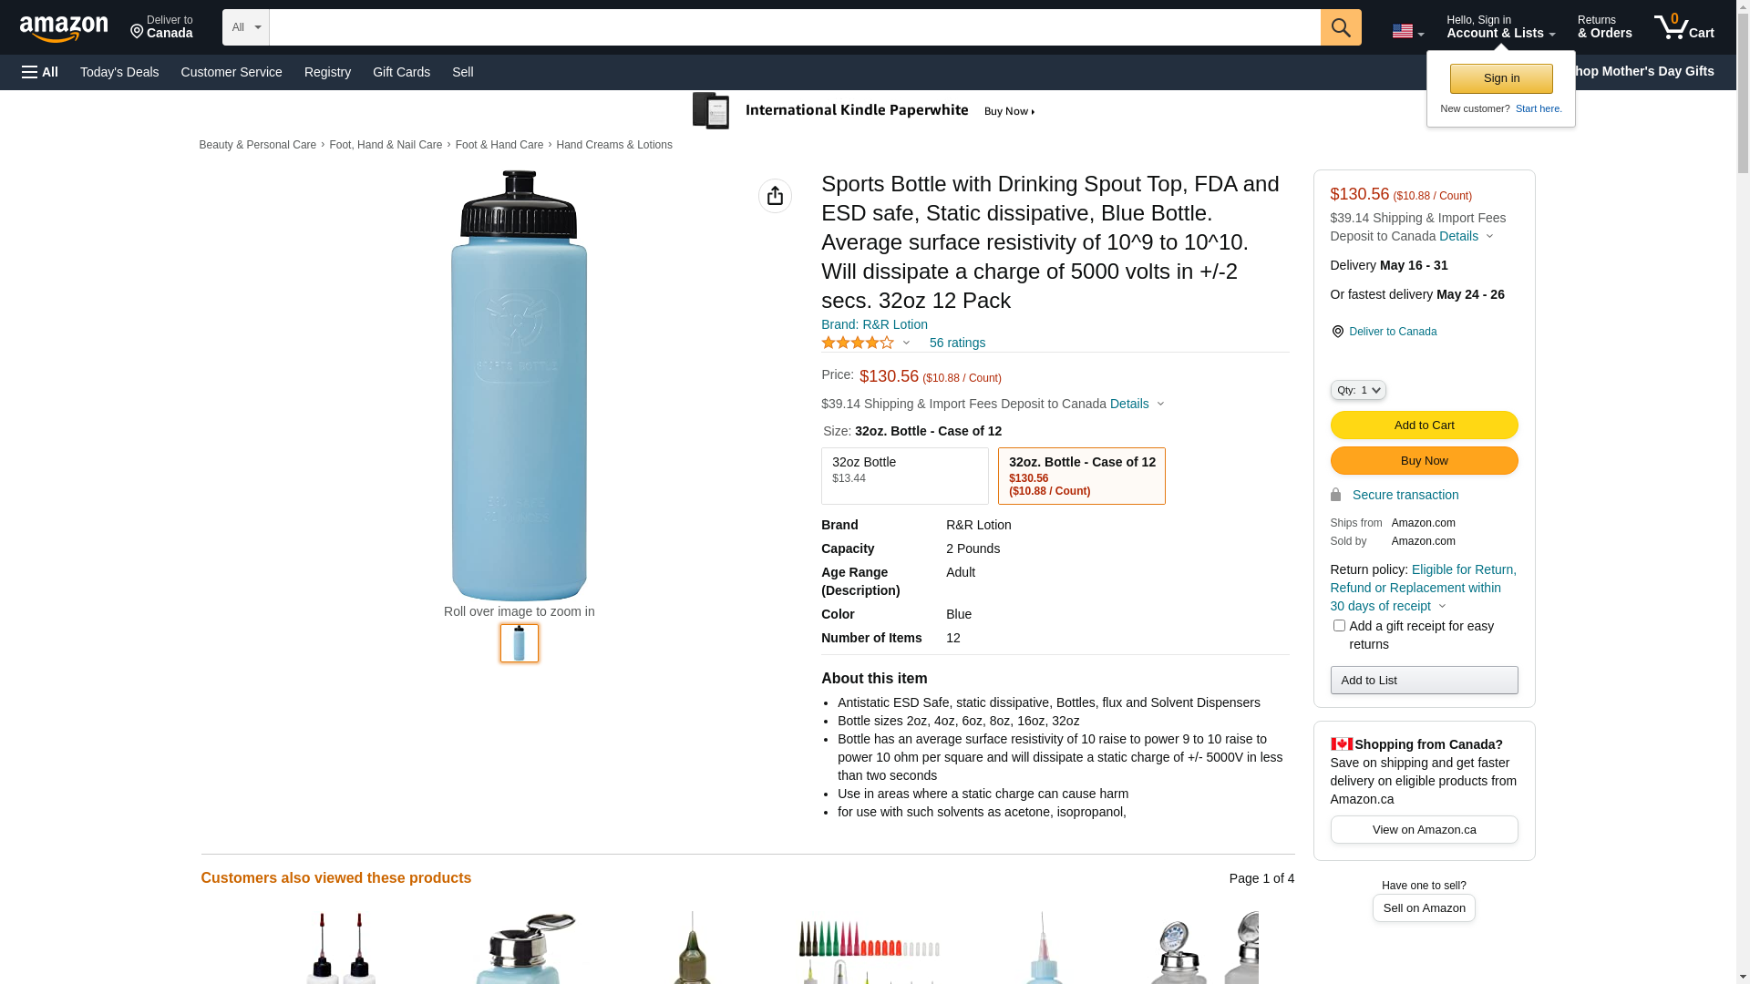Screen dimensions: 1750x984
Task: Click the share icon near product image
Action: click(x=775, y=196)
